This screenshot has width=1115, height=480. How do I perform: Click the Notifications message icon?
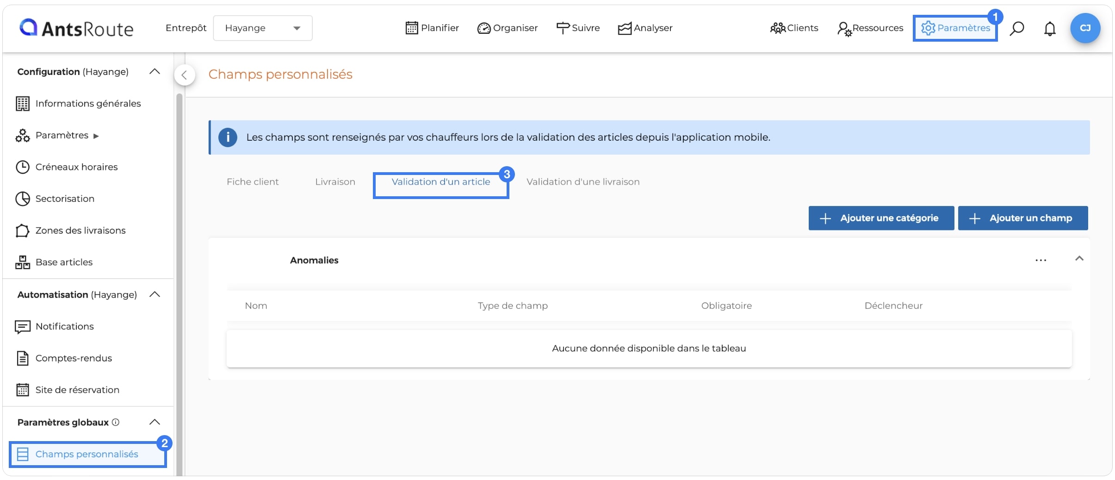(x=23, y=327)
